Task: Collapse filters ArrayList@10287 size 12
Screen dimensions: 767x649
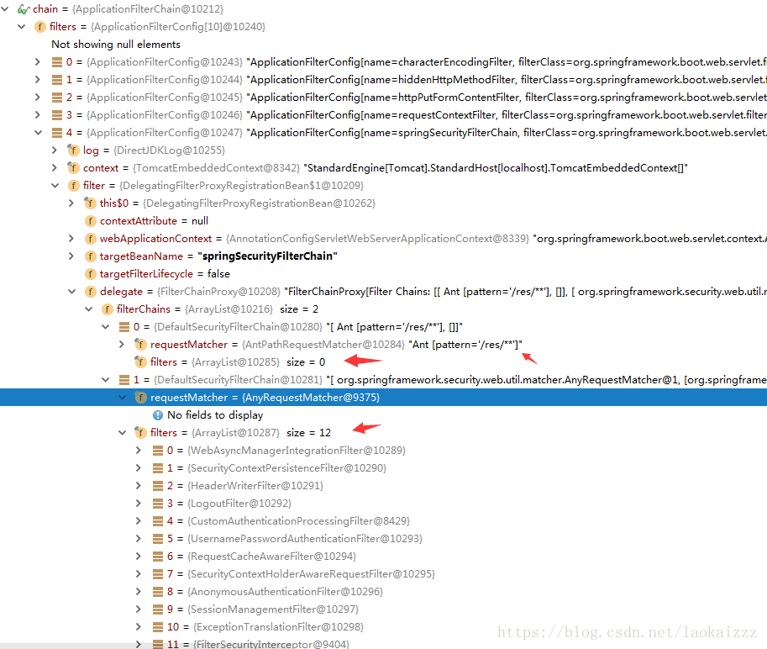Action: 123,432
